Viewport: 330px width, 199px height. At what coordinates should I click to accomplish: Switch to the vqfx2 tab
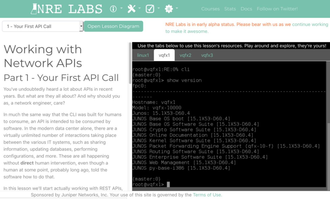pos(186,55)
